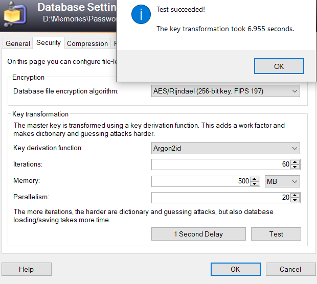Click the 1 Second Delay button
This screenshot has height=284, width=317.
[198, 234]
